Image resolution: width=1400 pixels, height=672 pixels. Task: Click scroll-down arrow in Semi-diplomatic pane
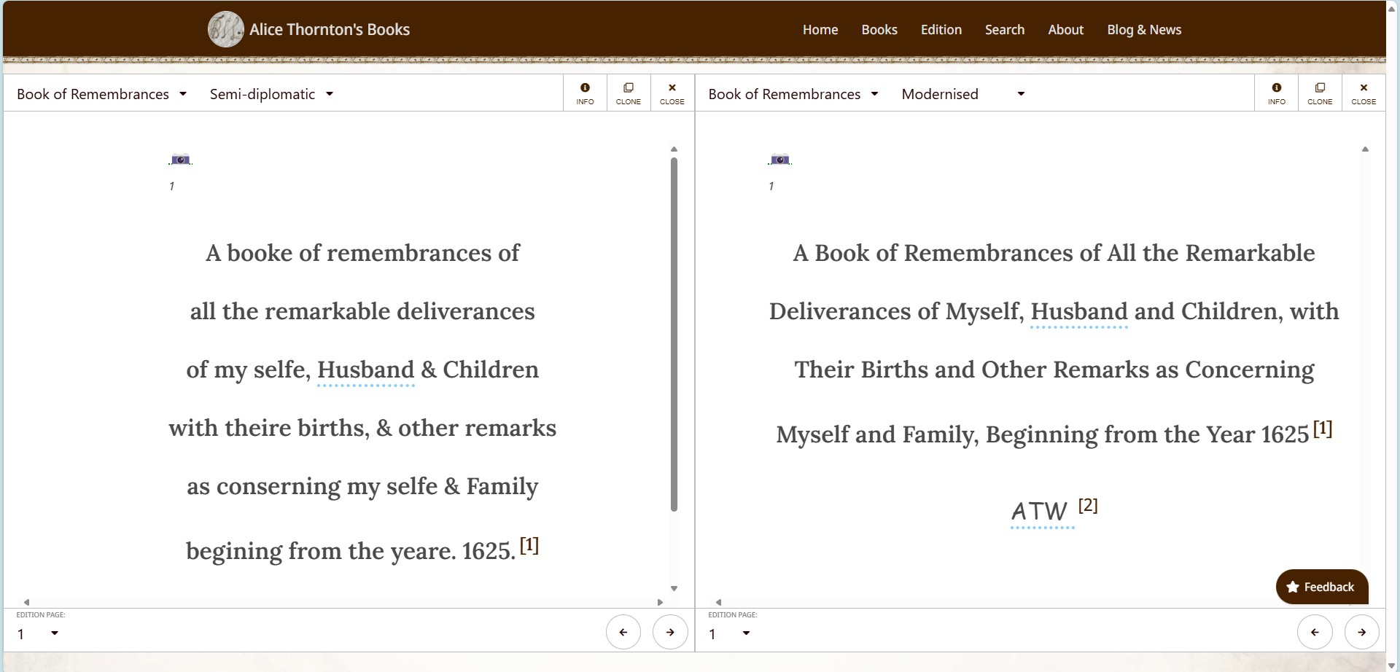[x=674, y=588]
